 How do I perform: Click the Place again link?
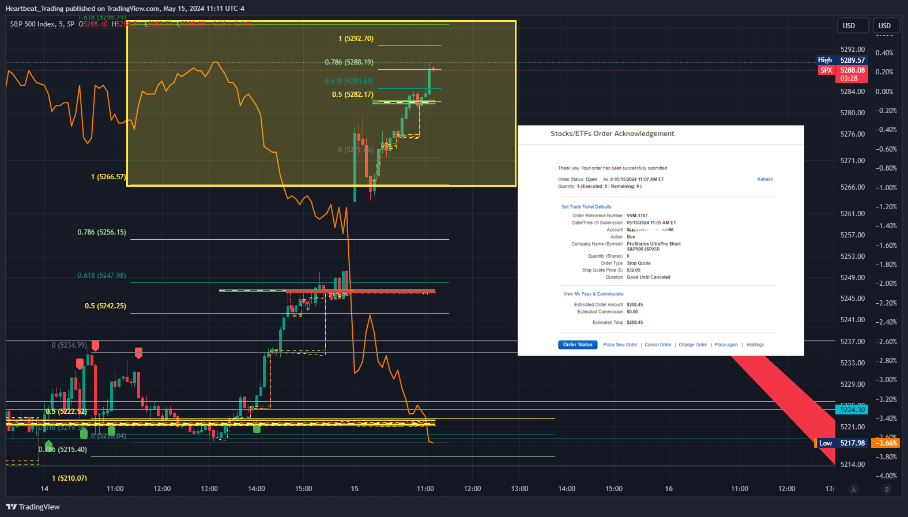[726, 345]
